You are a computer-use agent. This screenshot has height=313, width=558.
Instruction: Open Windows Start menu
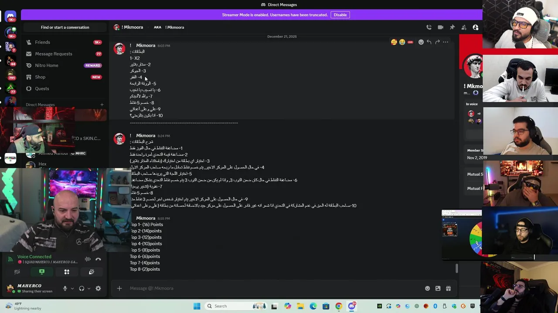[197, 306]
